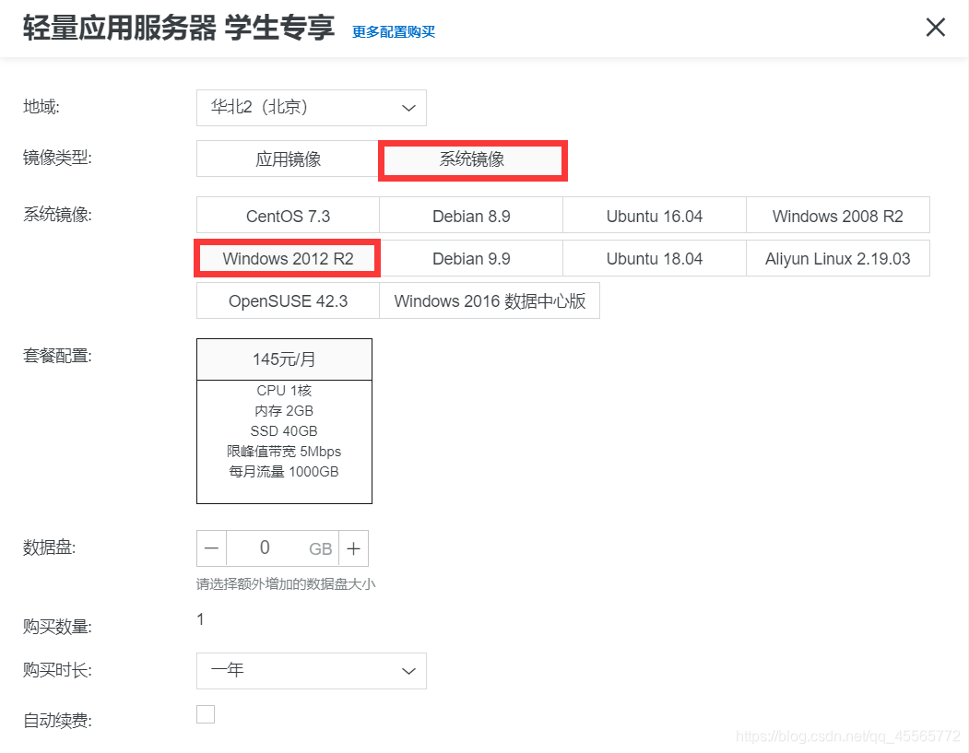Enable the 自动续费 auto-renew checkbox
Image resolution: width=969 pixels, height=753 pixels.
tap(206, 714)
